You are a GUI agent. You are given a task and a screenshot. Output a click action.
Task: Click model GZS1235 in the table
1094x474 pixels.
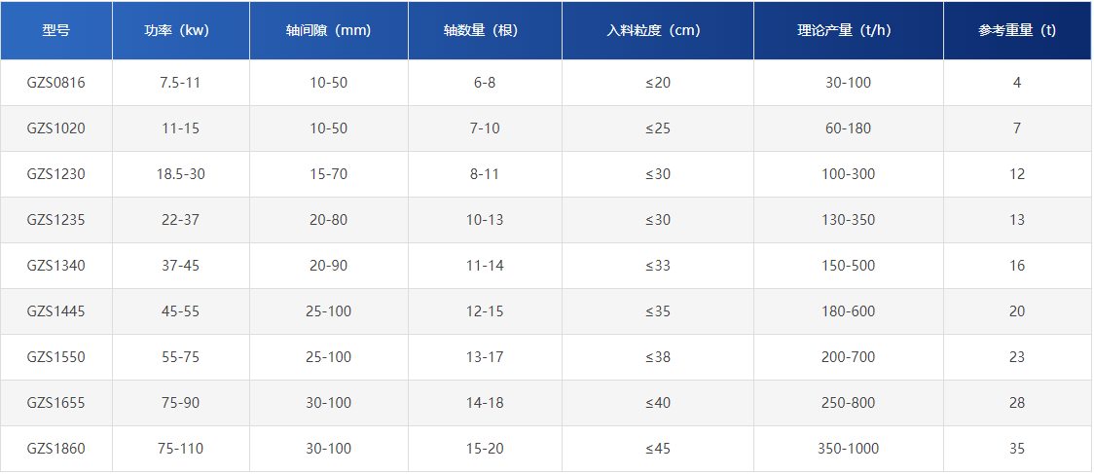[x=56, y=220]
